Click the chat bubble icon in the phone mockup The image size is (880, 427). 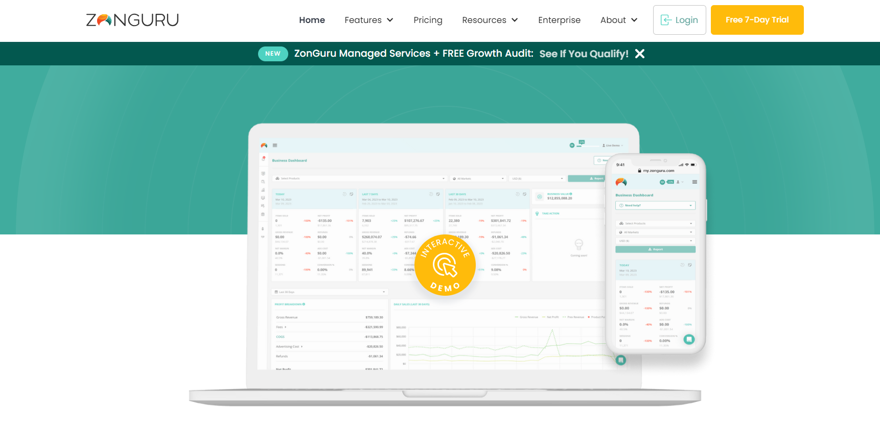[x=689, y=339]
